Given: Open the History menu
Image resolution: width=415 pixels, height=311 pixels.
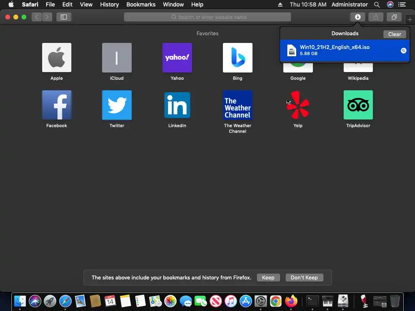Looking at the screenshot, I should pos(109,4).
